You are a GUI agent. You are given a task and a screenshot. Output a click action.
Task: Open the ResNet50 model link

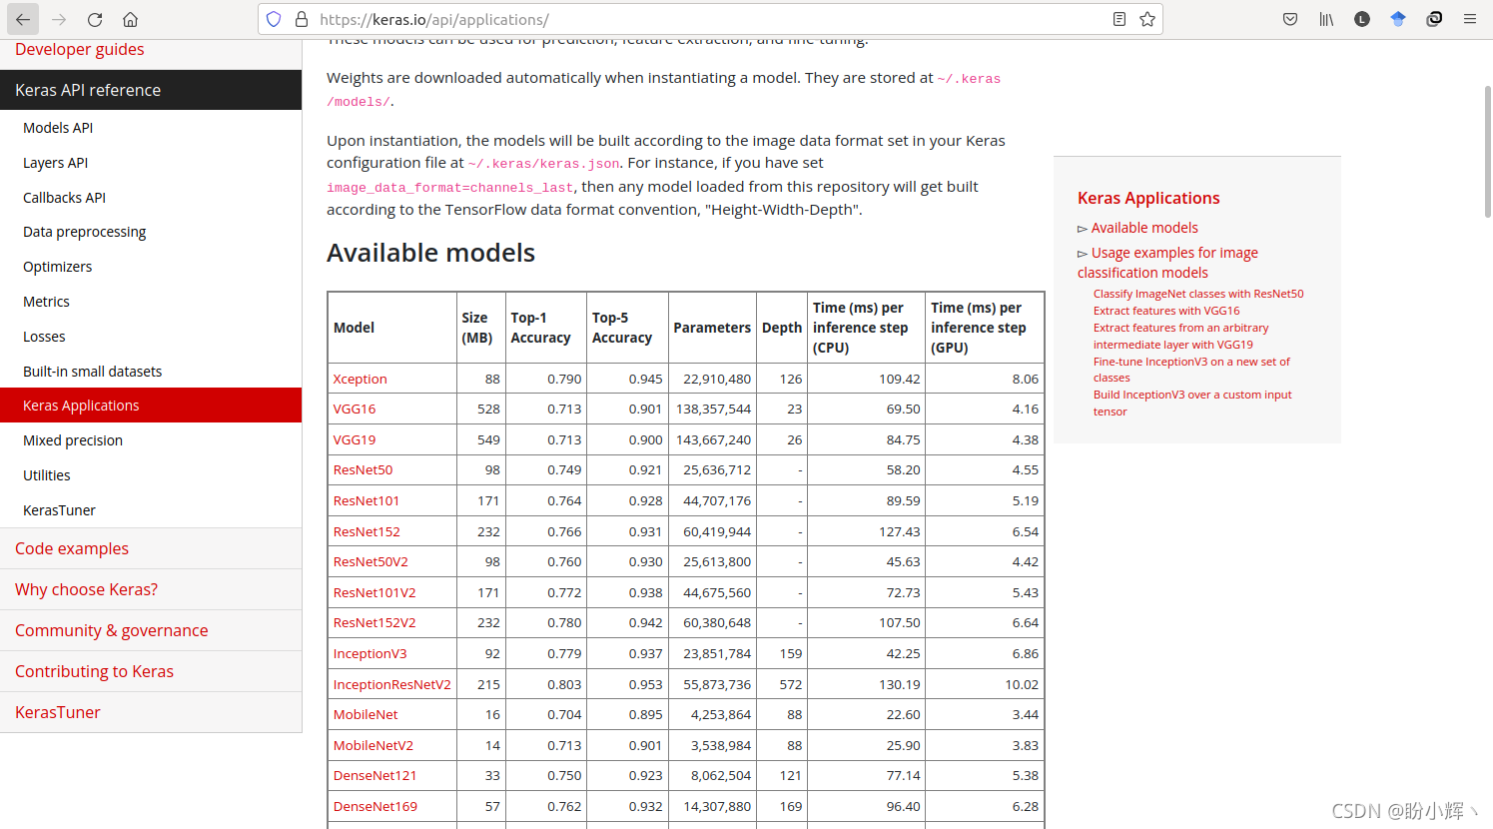[363, 469]
